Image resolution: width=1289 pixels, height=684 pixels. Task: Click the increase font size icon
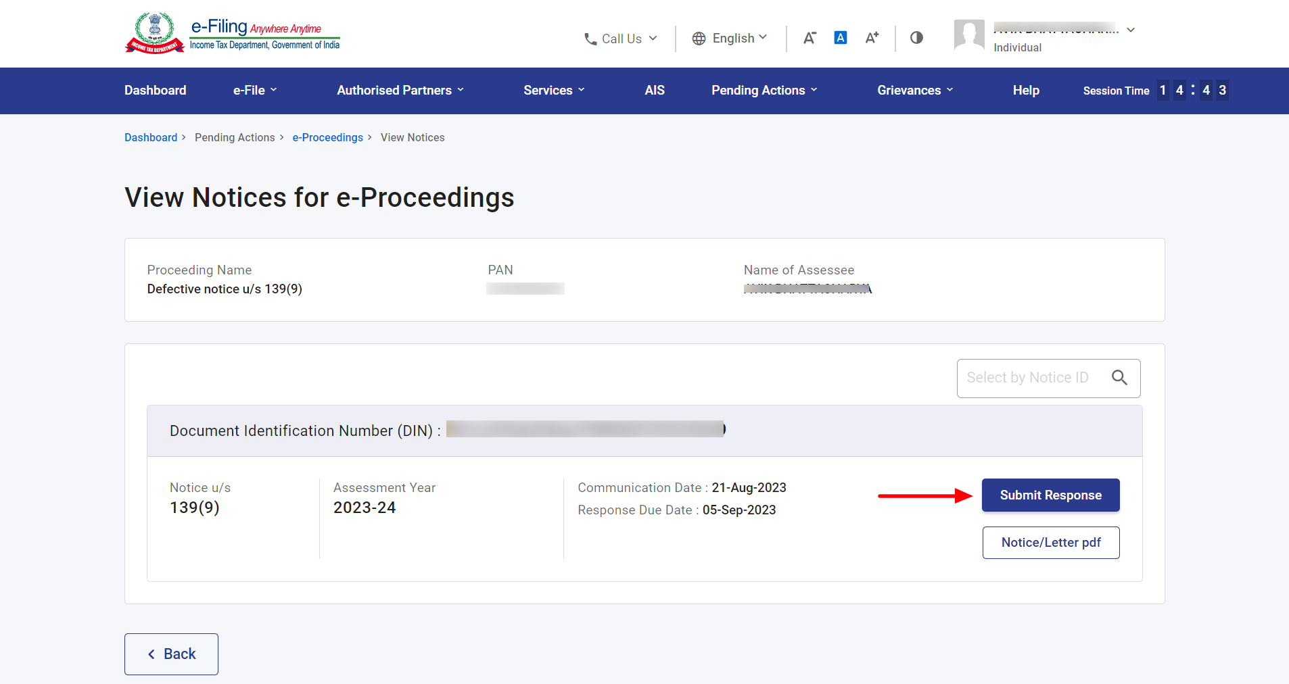(x=872, y=38)
